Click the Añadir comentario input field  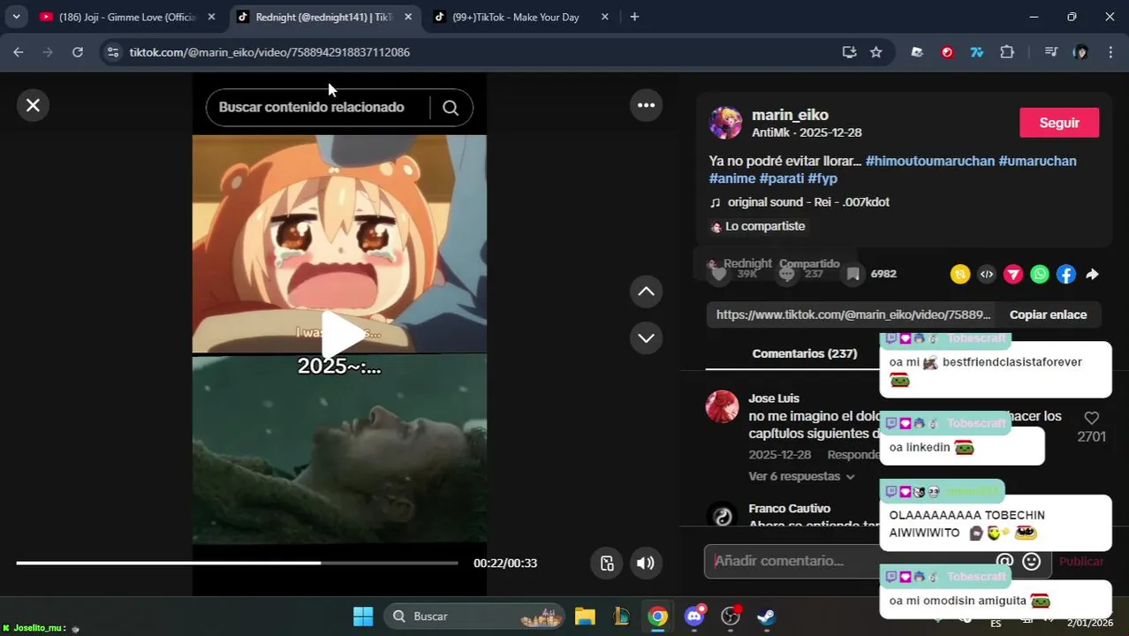(848, 561)
